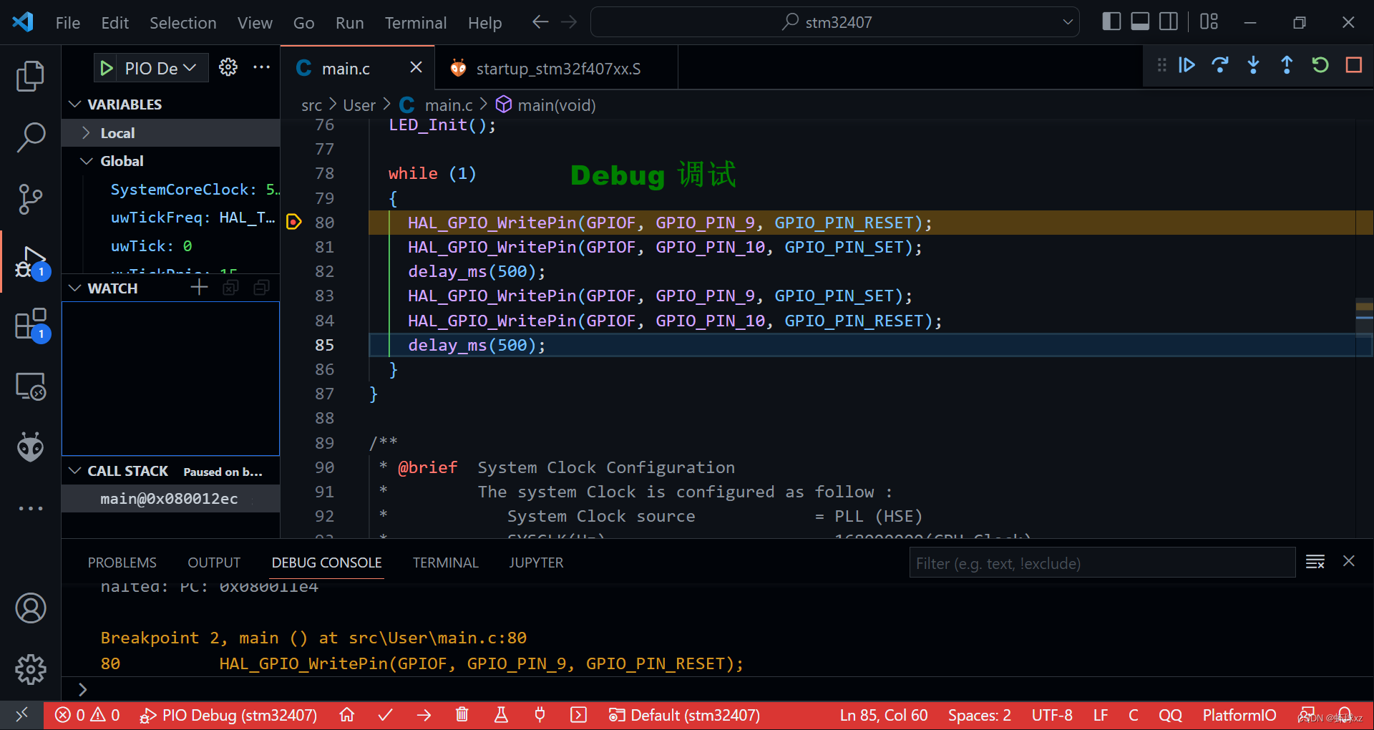Open the File menu
This screenshot has width=1374, height=730.
(x=68, y=23)
